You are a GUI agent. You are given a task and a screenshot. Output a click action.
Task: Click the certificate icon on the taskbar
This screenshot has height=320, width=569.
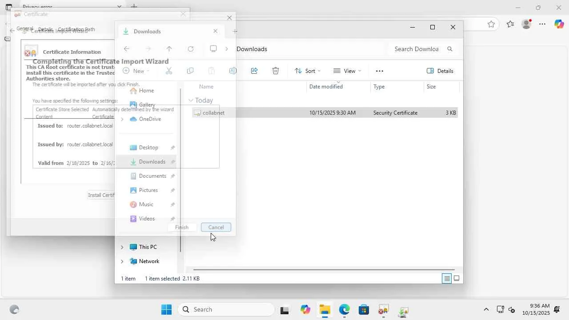(x=383, y=310)
